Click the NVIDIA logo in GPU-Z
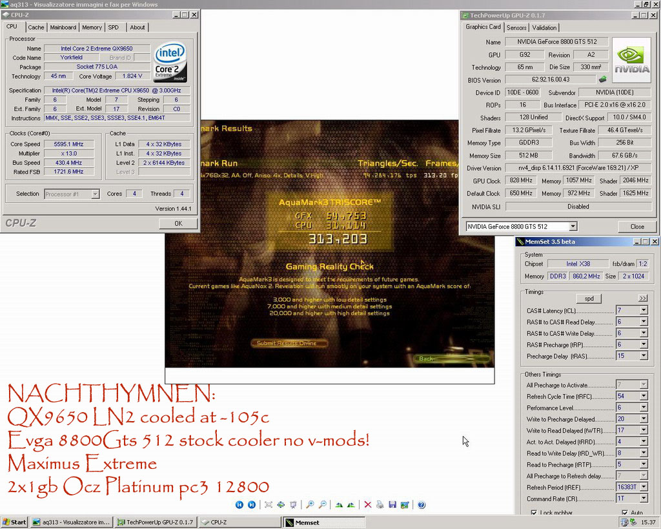 [x=631, y=60]
